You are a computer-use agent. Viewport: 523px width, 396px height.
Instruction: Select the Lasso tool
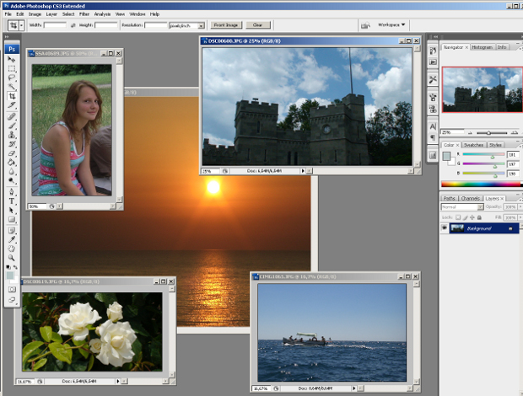[12, 78]
